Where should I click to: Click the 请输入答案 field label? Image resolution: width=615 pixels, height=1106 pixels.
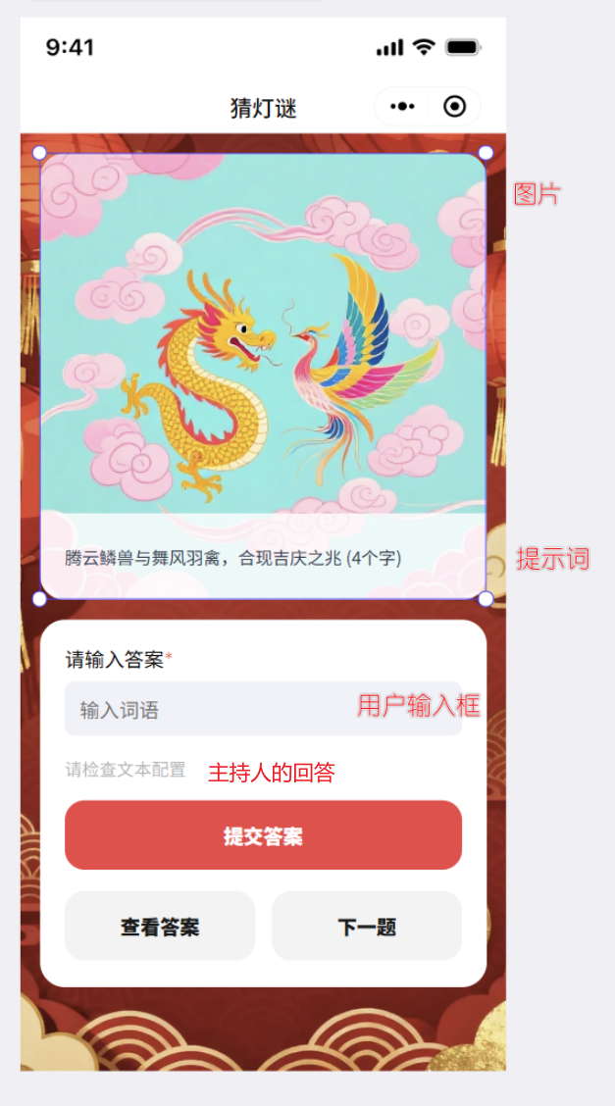click(115, 660)
